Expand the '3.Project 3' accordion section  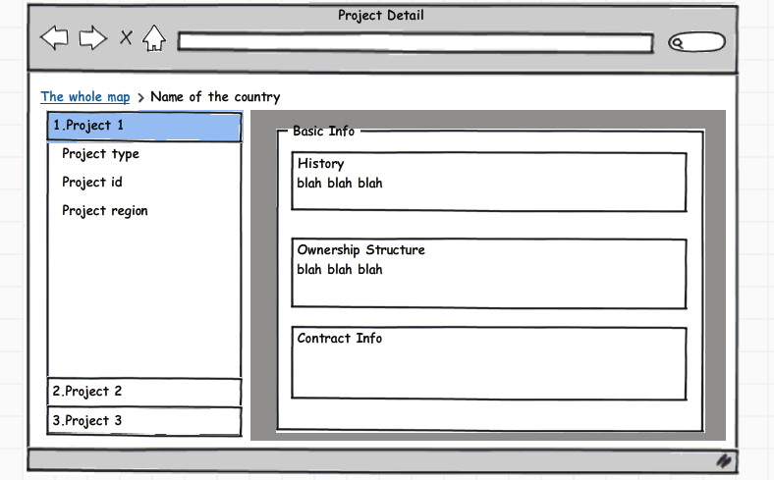pyautogui.click(x=144, y=421)
